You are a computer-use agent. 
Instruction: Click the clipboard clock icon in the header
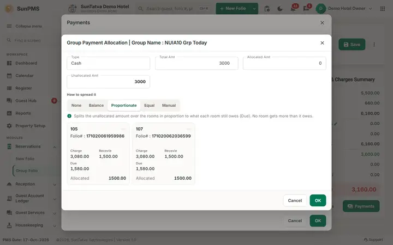click(267, 9)
